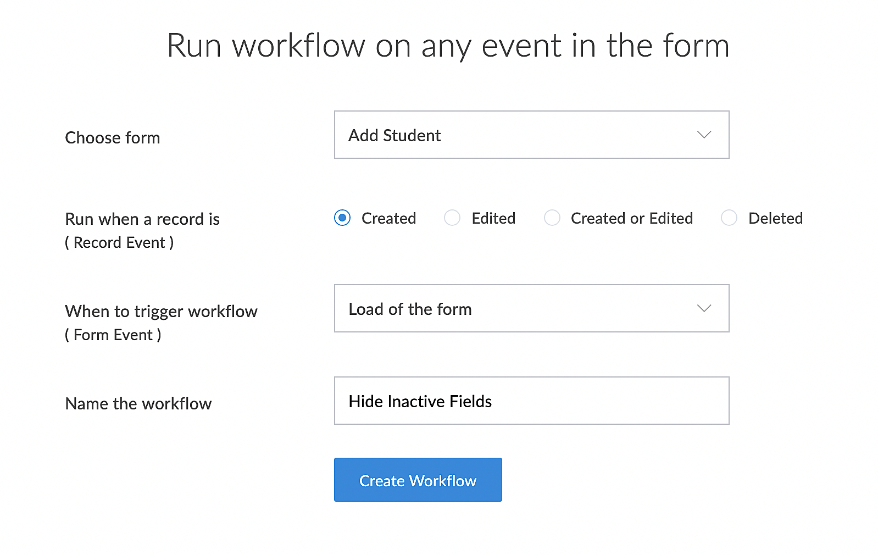
Task: Click the 'Run when a record is' label
Action: [142, 219]
